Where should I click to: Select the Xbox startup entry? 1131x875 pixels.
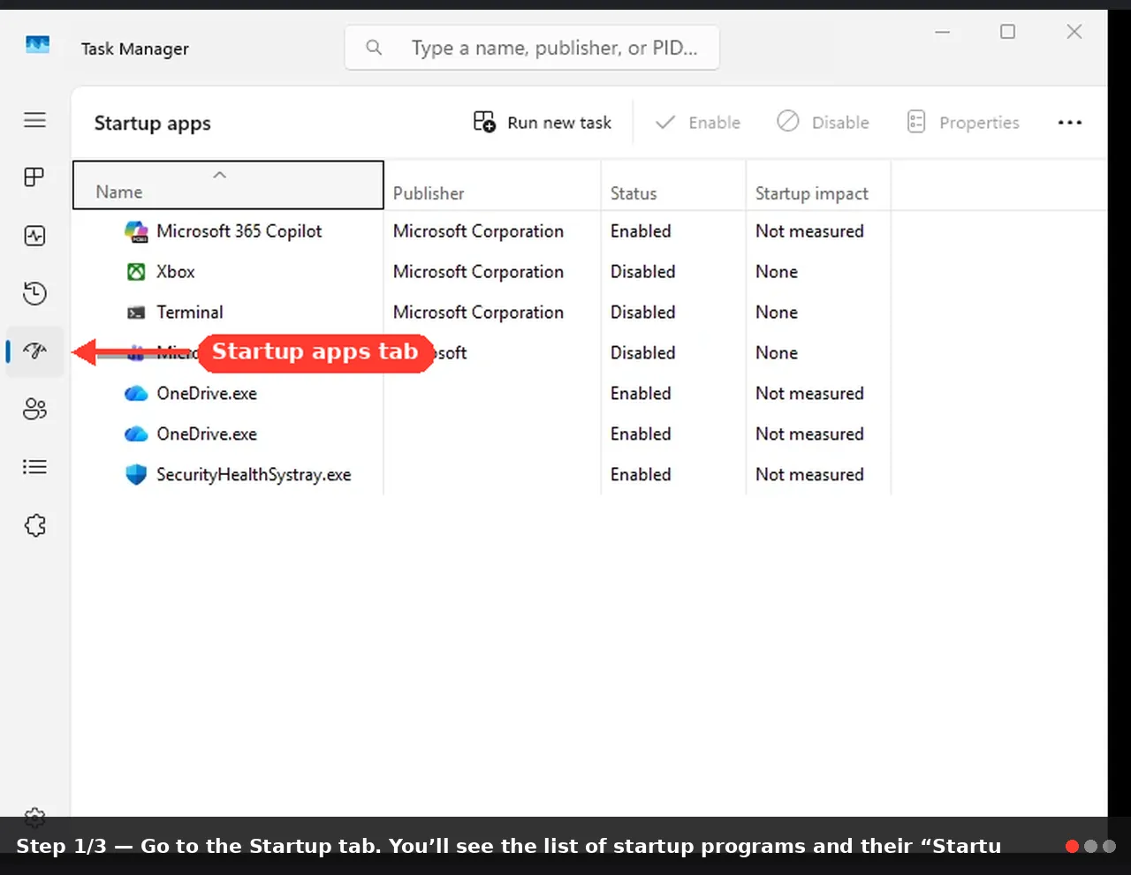pyautogui.click(x=482, y=272)
